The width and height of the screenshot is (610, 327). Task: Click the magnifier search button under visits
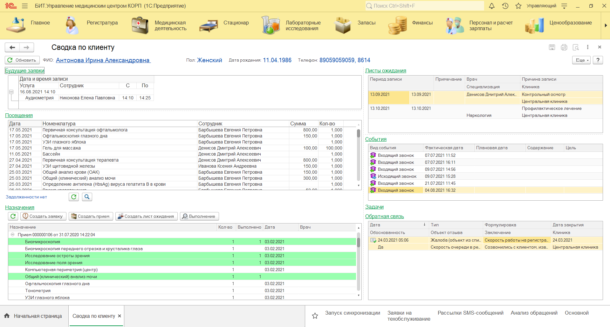point(87,197)
